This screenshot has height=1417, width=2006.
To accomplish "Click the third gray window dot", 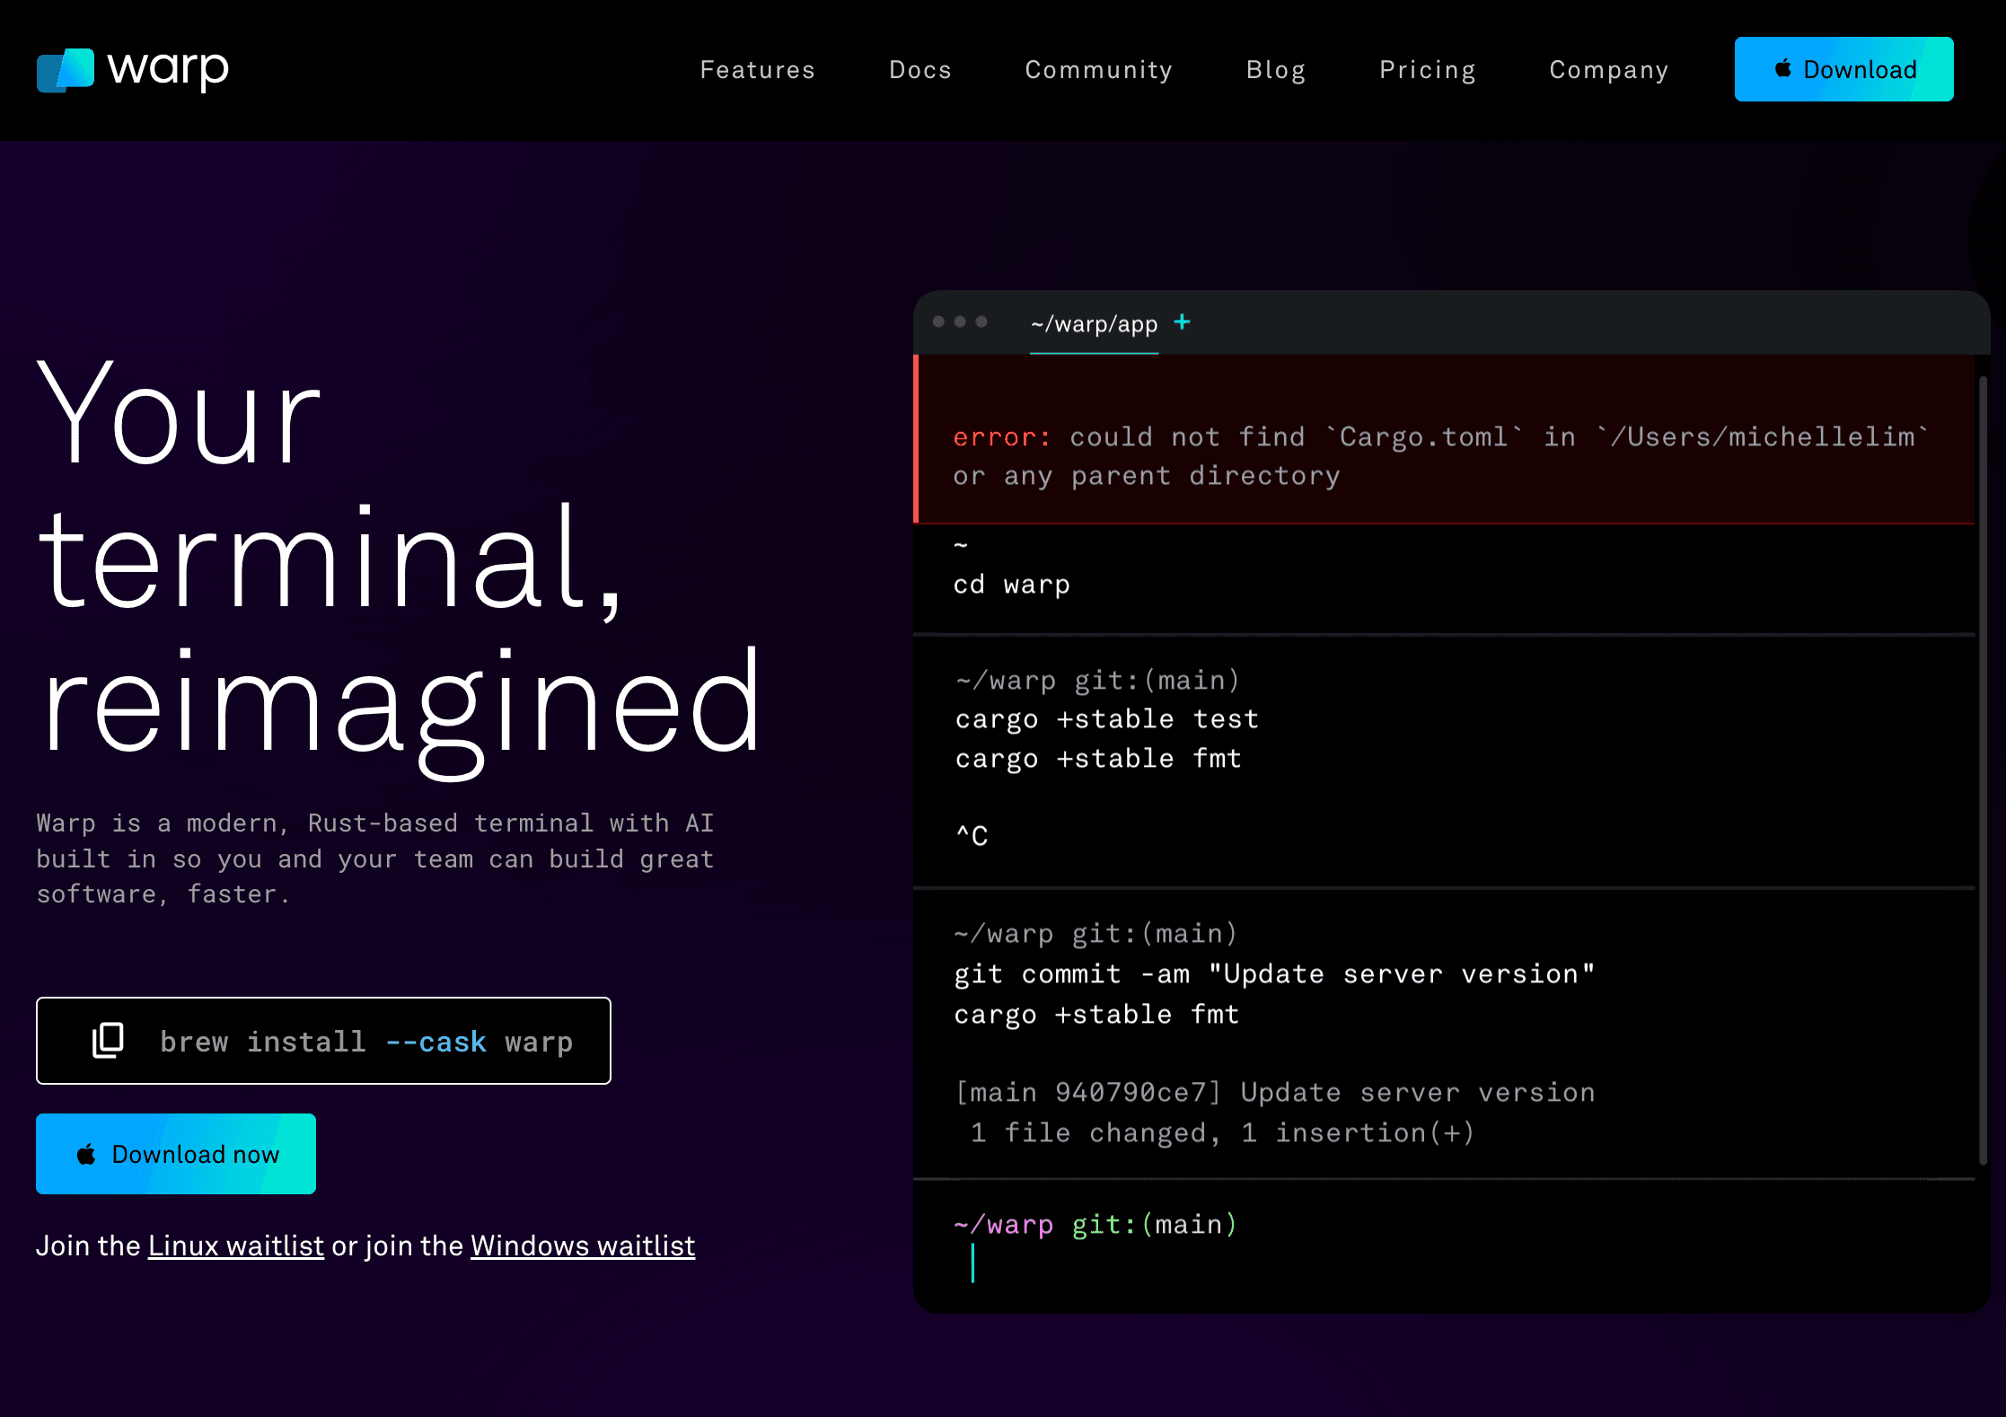I will [x=981, y=321].
